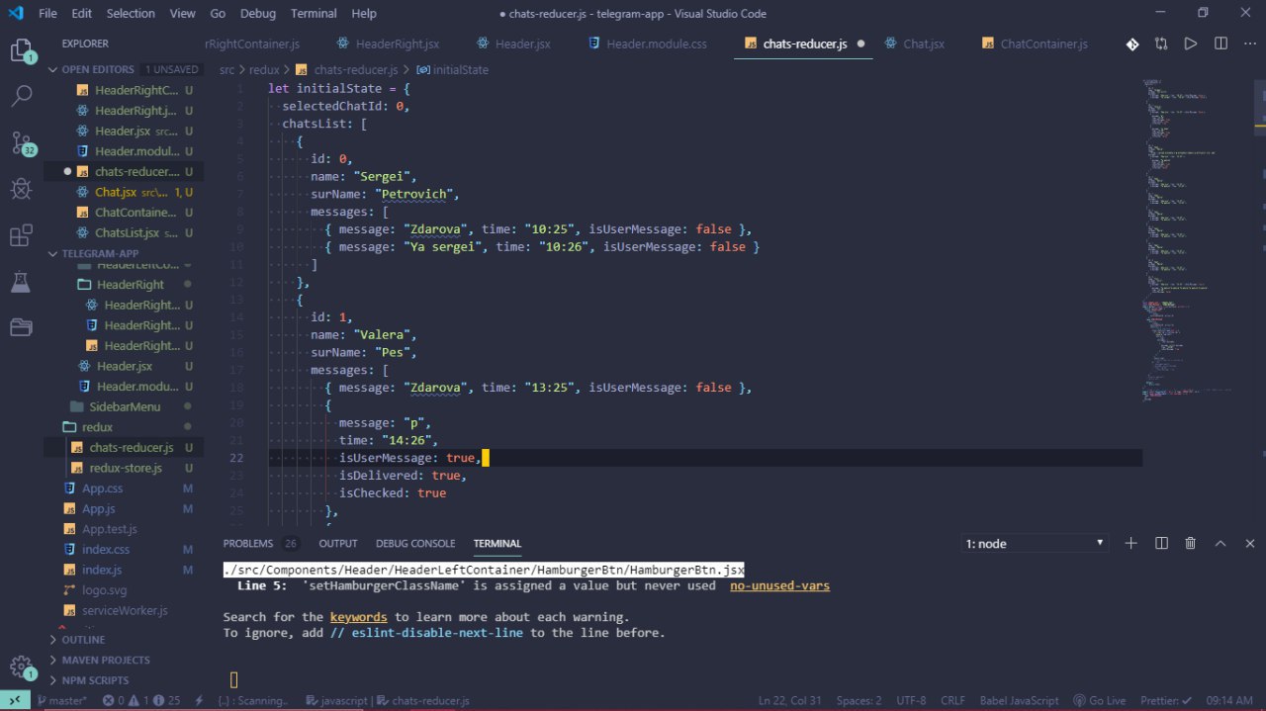This screenshot has width=1266, height=711.
Task: Add a new terminal with plus icon
Action: (1131, 543)
